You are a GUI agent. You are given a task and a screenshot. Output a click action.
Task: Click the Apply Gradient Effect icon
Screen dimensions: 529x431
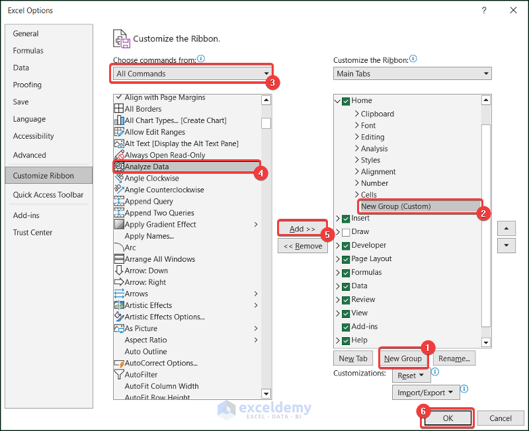pyautogui.click(x=119, y=224)
